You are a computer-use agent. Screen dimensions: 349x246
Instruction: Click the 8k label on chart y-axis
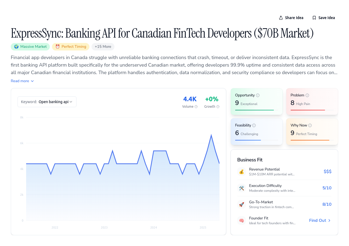(22, 117)
